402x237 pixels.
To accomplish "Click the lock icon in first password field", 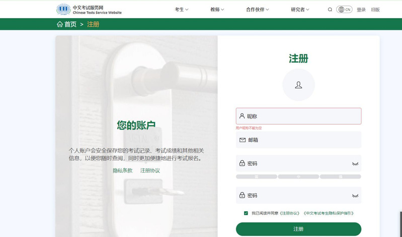I will 242,163.
